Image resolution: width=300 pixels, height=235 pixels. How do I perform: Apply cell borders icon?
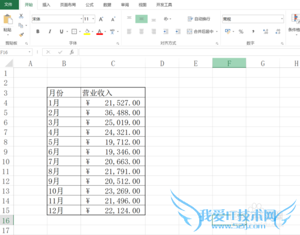coord(74,31)
